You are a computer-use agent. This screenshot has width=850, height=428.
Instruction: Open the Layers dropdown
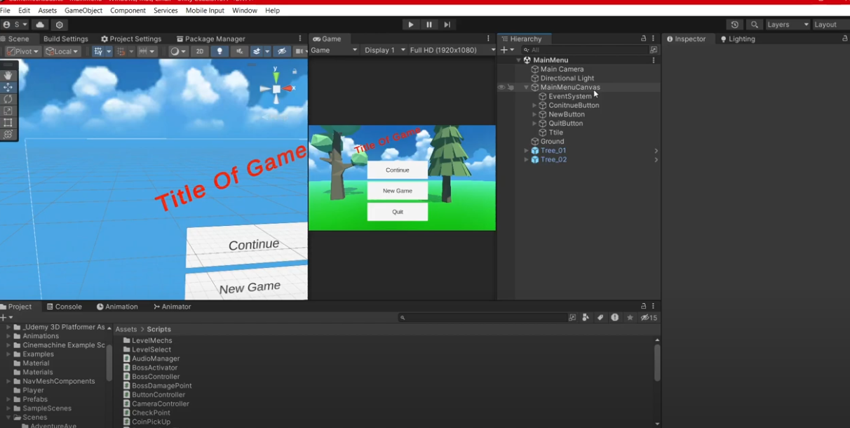[787, 25]
